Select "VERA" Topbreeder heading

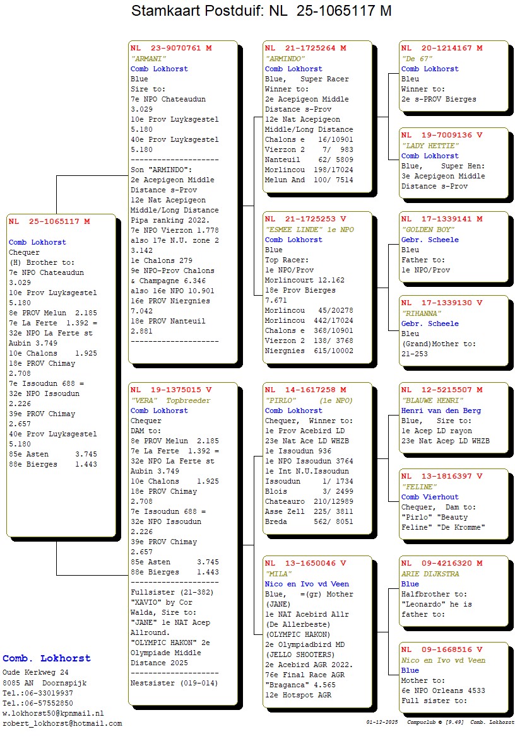click(x=170, y=400)
